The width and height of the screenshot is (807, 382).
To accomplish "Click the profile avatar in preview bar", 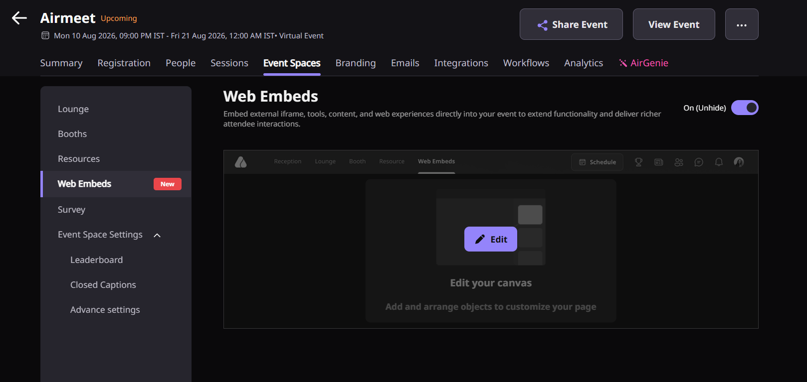I will (x=739, y=162).
